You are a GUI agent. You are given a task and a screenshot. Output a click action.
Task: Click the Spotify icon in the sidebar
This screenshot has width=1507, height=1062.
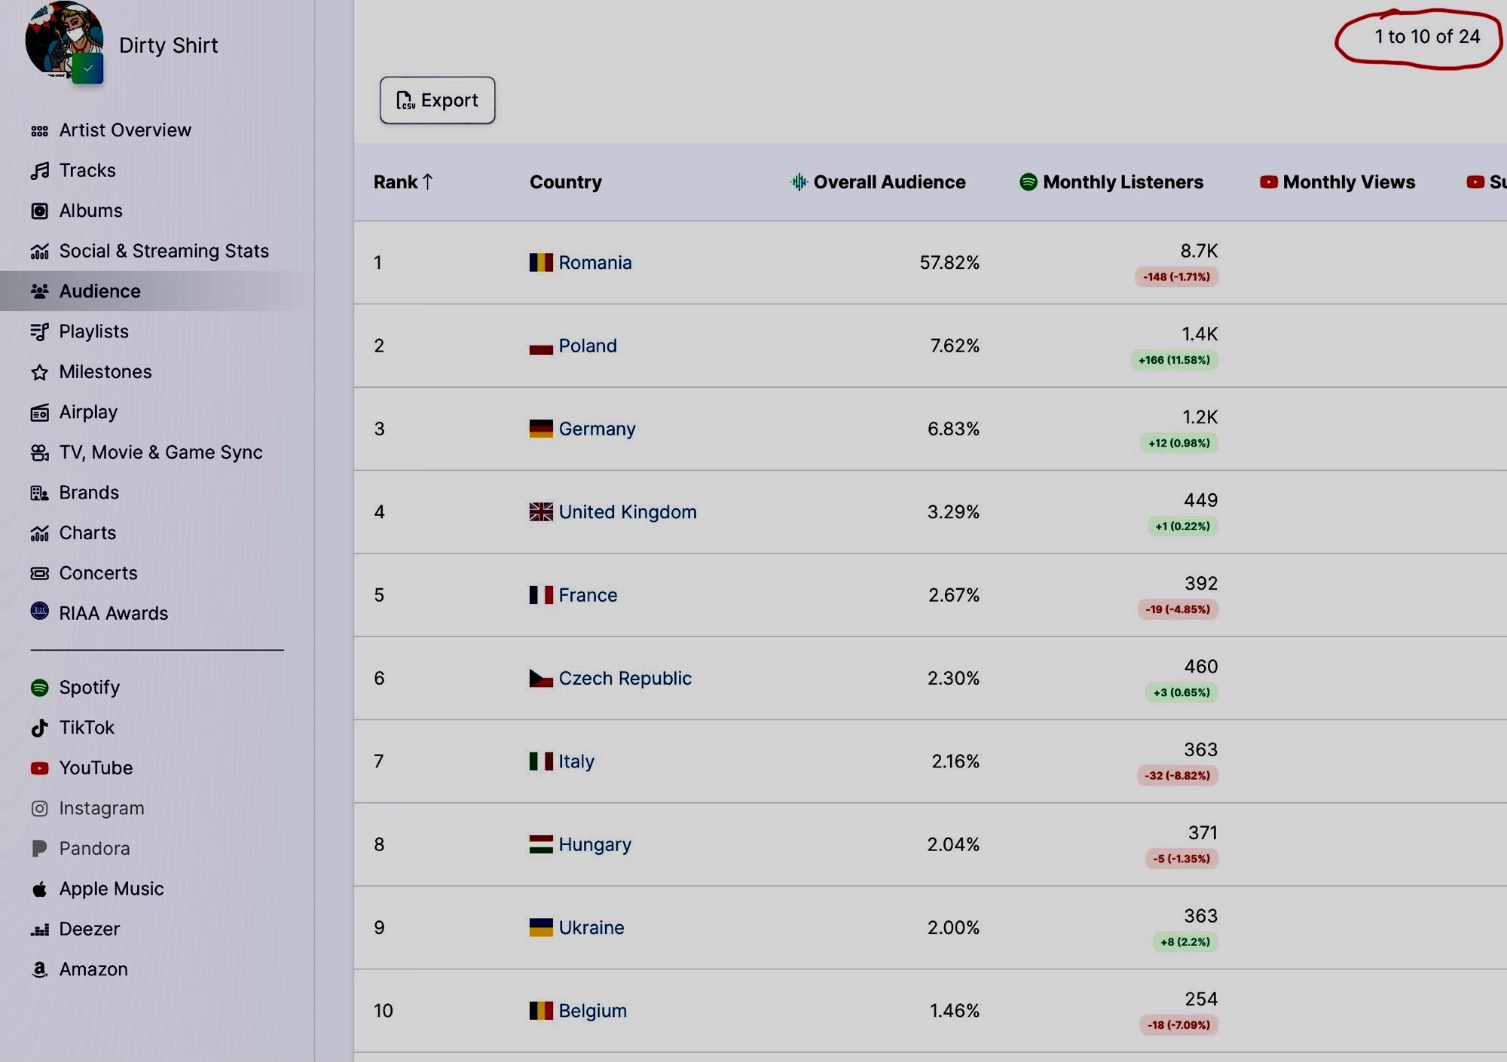(39, 688)
